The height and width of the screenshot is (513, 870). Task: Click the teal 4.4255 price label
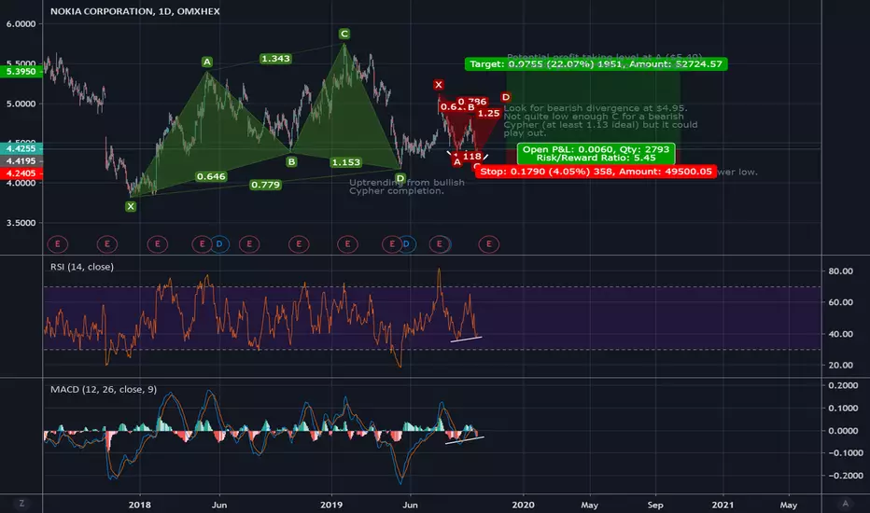point(21,148)
